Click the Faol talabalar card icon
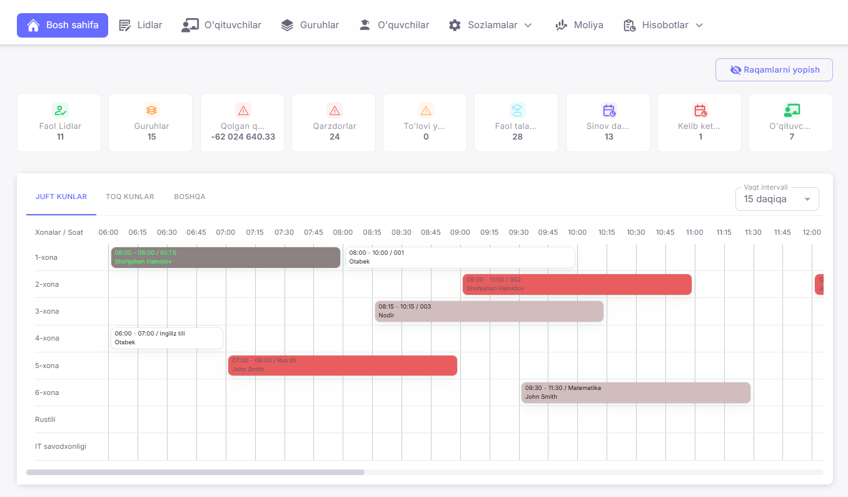Viewport: 848px width, 497px height. (x=516, y=110)
